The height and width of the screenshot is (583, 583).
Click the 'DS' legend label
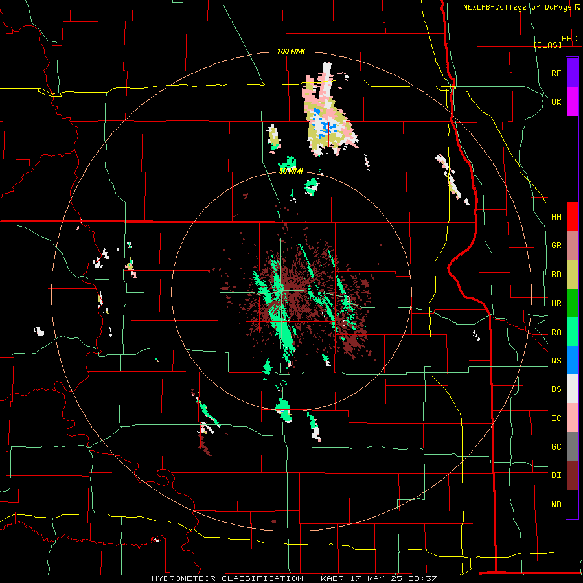point(556,389)
